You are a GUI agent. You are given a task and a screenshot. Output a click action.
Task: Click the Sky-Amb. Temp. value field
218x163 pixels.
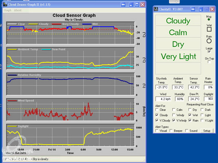point(162,87)
